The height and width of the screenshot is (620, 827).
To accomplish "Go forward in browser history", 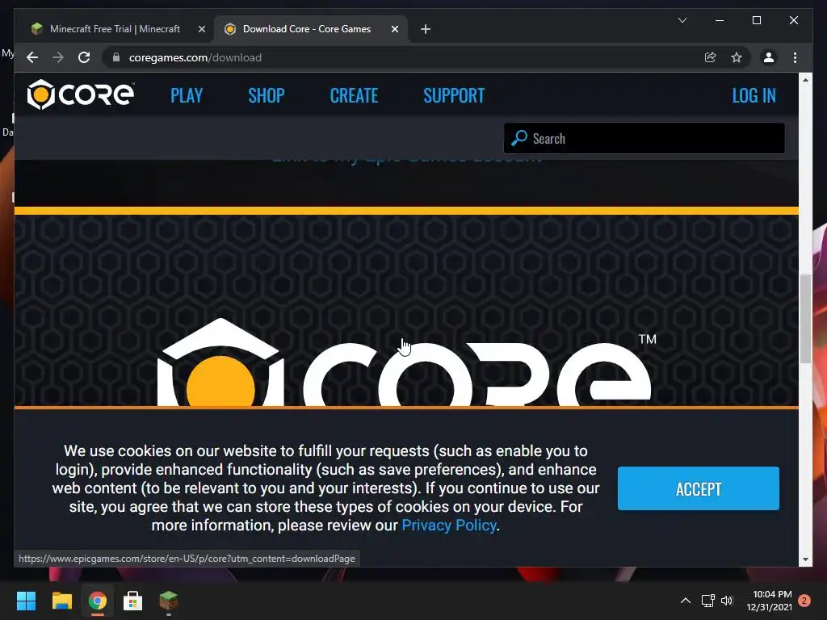I will (x=58, y=57).
